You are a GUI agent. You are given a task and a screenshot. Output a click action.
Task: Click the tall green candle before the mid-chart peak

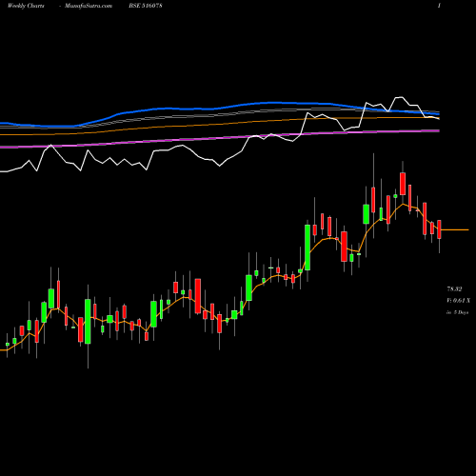[x=307, y=248]
